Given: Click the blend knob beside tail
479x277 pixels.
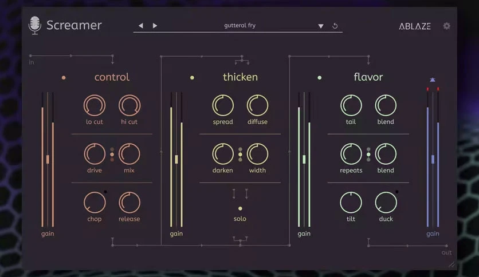Looking at the screenshot, I should (386, 105).
